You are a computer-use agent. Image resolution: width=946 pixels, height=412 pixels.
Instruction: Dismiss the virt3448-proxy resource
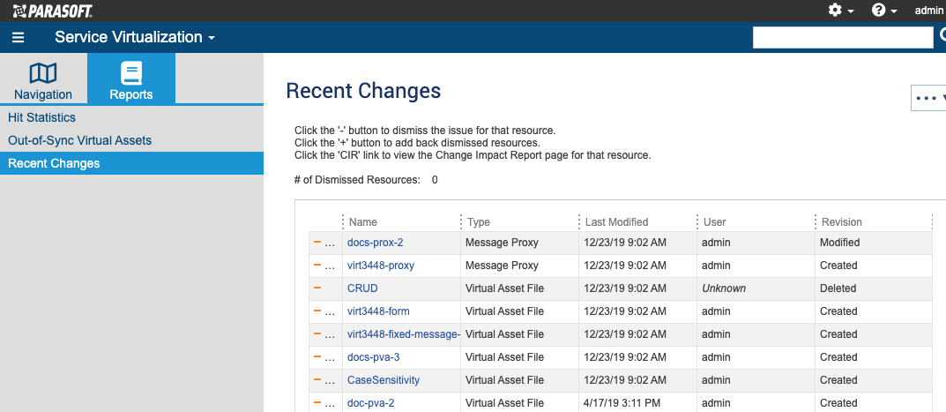point(317,266)
